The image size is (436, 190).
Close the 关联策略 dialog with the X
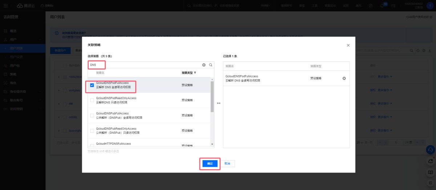pos(348,45)
